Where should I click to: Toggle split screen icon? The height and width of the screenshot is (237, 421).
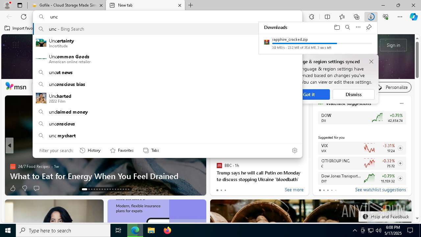point(327,17)
